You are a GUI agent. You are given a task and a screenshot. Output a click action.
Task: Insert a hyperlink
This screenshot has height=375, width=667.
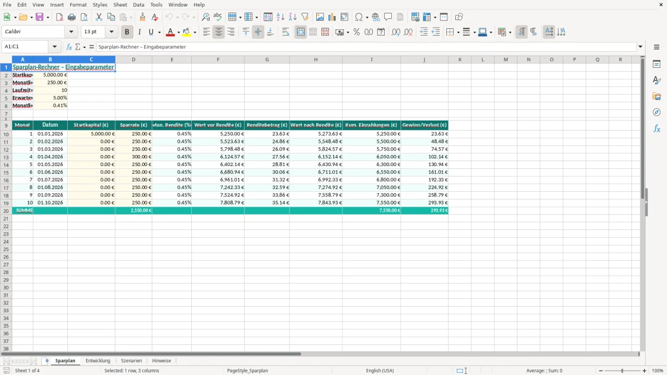coord(376,17)
